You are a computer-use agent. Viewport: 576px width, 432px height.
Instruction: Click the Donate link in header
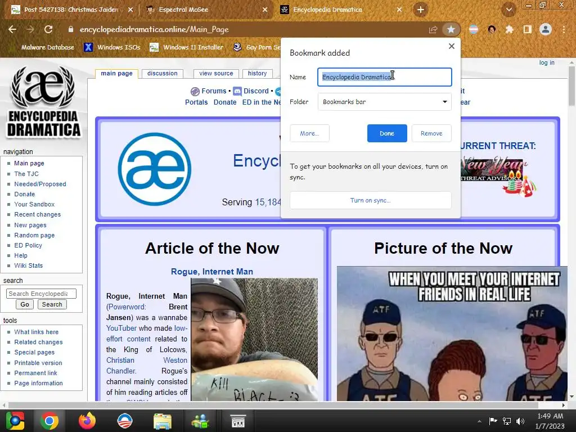point(225,102)
